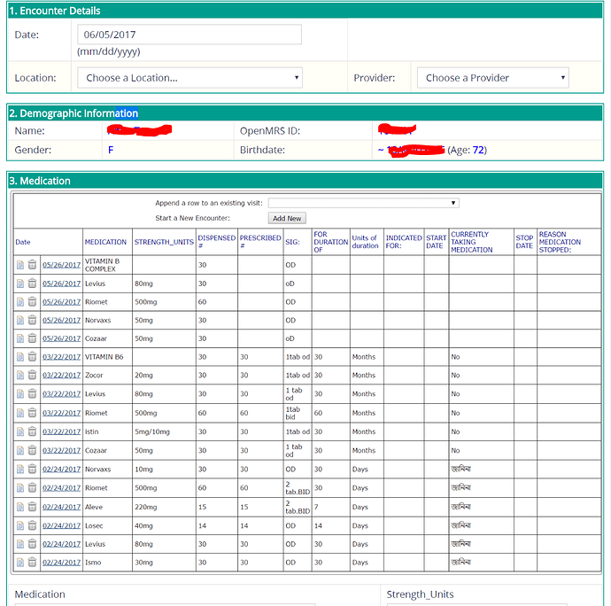Image resolution: width=611 pixels, height=606 pixels.
Task: Delete the istin 5mg/10mg row
Action: coord(33,431)
